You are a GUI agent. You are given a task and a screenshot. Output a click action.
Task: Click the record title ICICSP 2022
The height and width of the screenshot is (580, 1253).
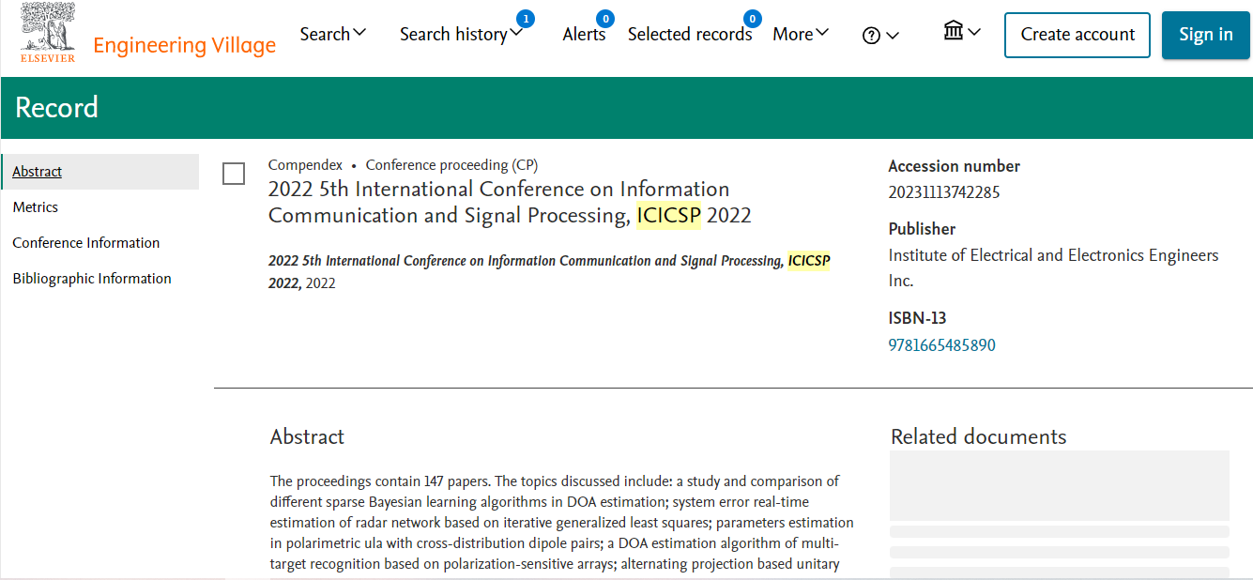click(510, 202)
